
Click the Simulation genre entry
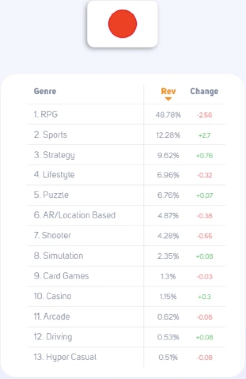(x=126, y=256)
